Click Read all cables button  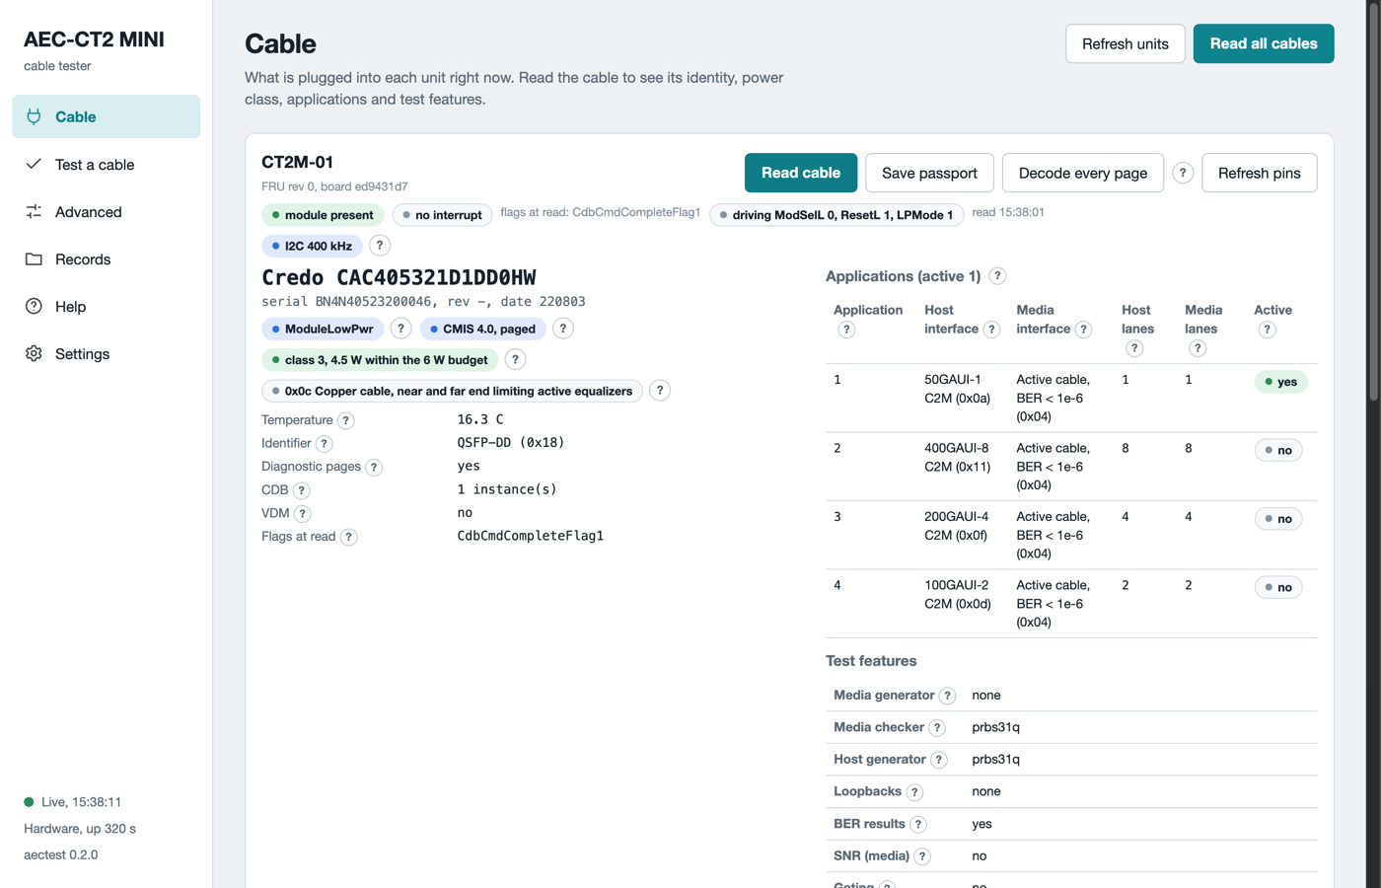pos(1264,43)
